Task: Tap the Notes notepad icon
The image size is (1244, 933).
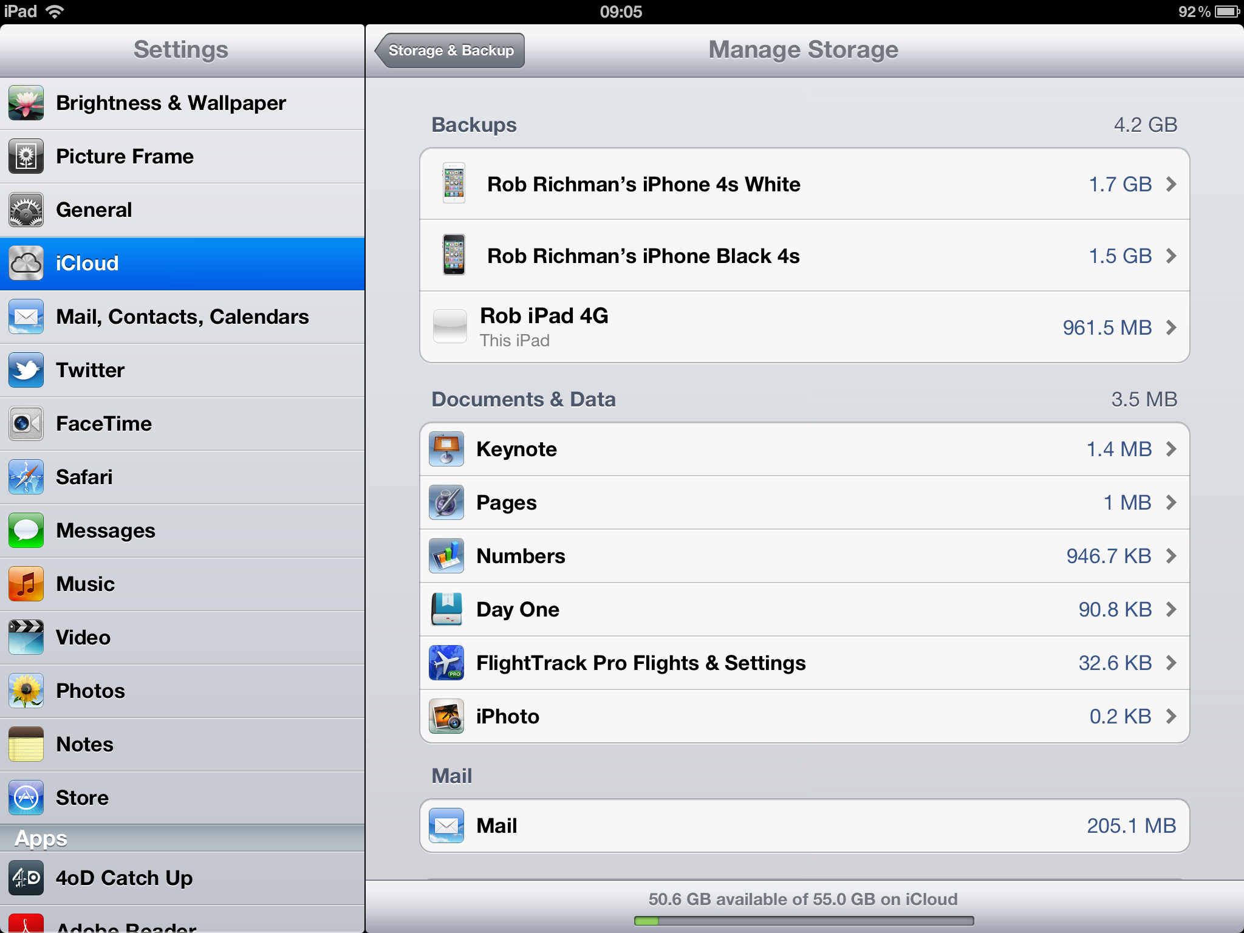Action: (26, 744)
